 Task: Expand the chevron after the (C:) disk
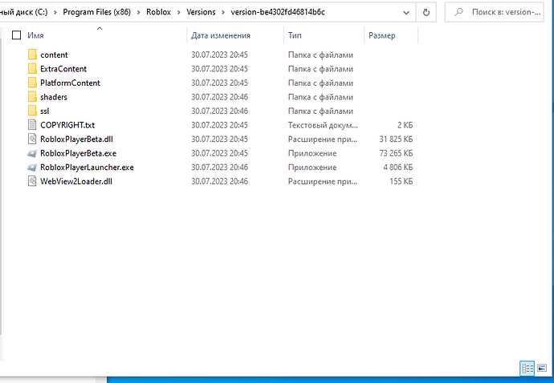(x=55, y=12)
